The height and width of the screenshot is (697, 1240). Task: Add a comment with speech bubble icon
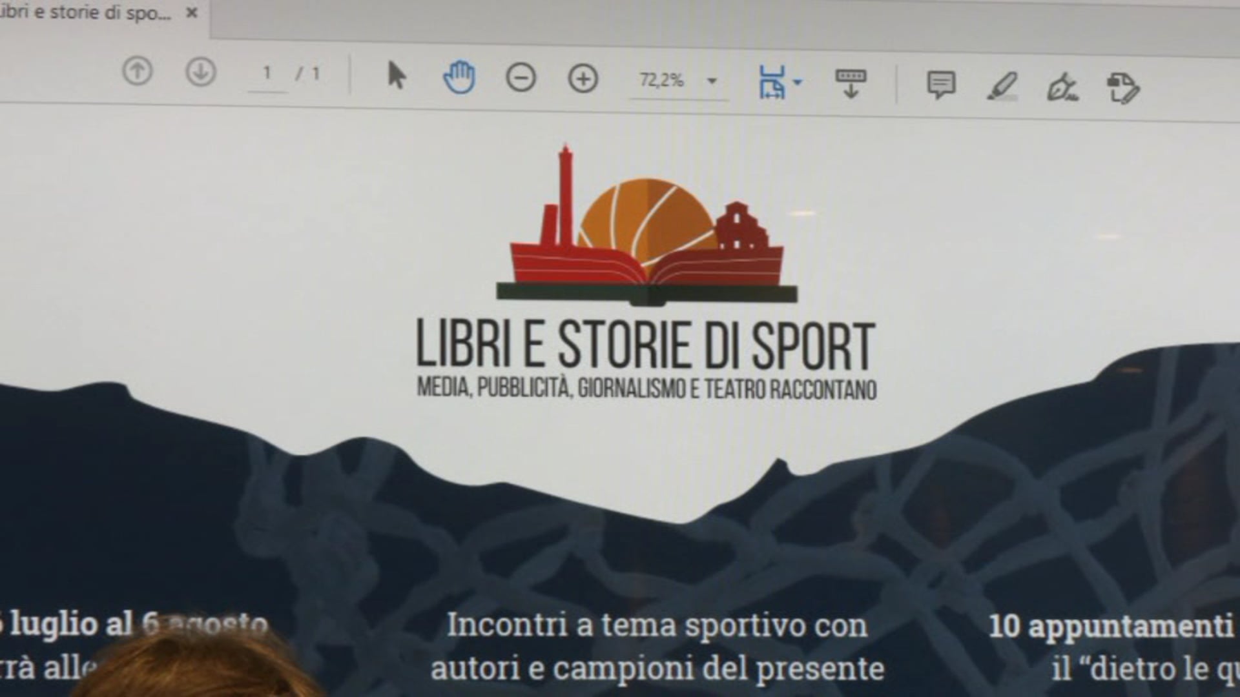click(941, 85)
